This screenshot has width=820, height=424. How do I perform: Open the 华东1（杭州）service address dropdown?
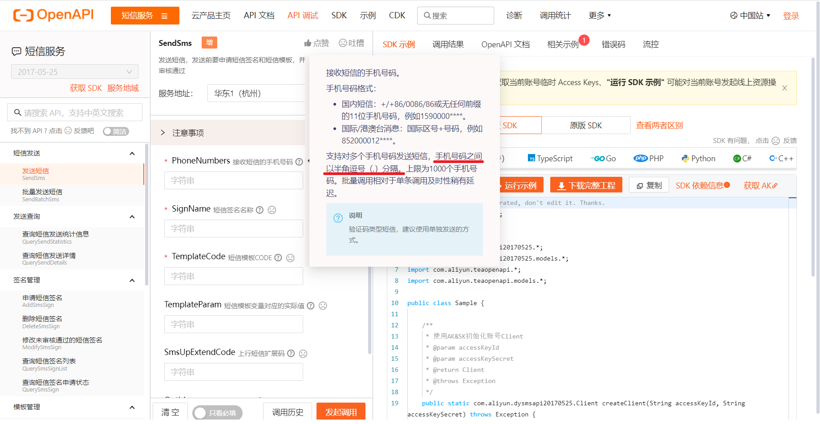[x=256, y=94]
